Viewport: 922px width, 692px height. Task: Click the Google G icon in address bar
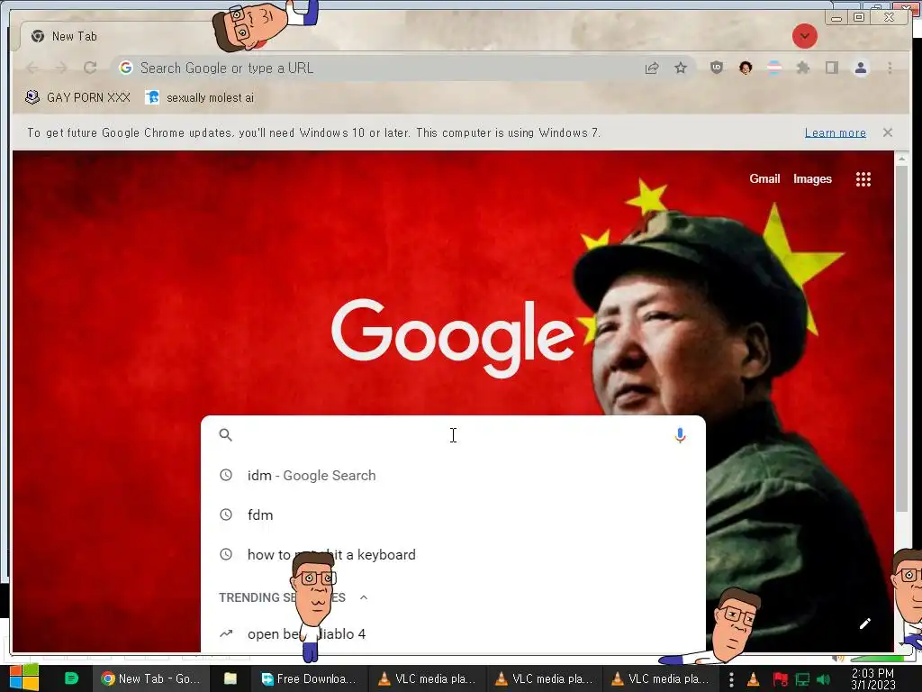pos(125,68)
